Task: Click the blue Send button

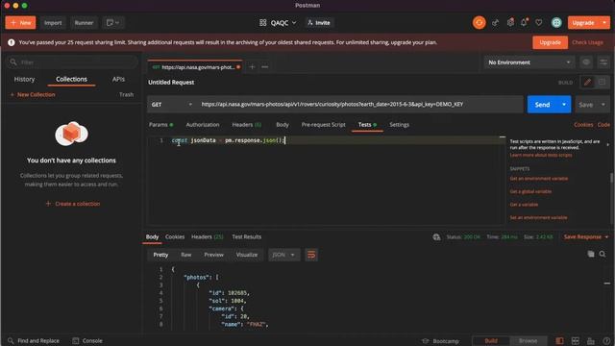Action: 542,105
